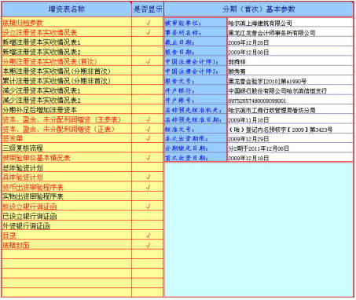Toggle check mark for 分期注册资本实收情况表(首次)
The image size is (356, 300).
148,61
